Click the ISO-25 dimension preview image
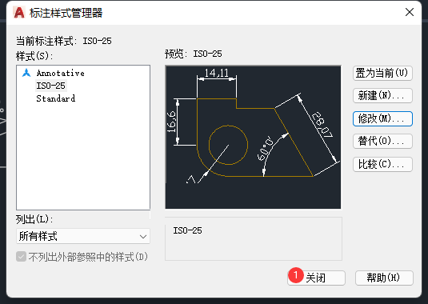The height and width of the screenshot is (304, 428). point(253,138)
